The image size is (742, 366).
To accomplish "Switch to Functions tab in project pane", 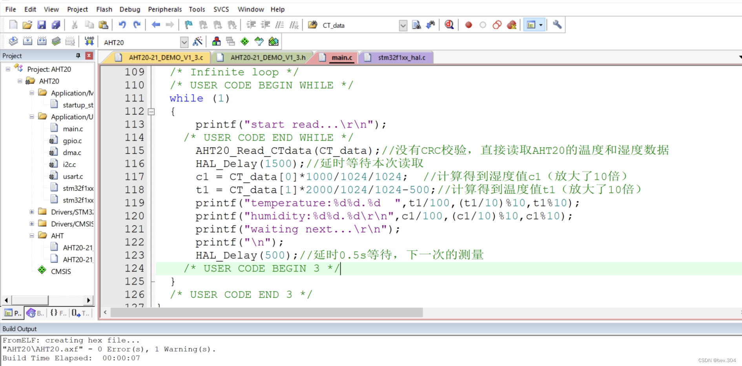I will (58, 313).
